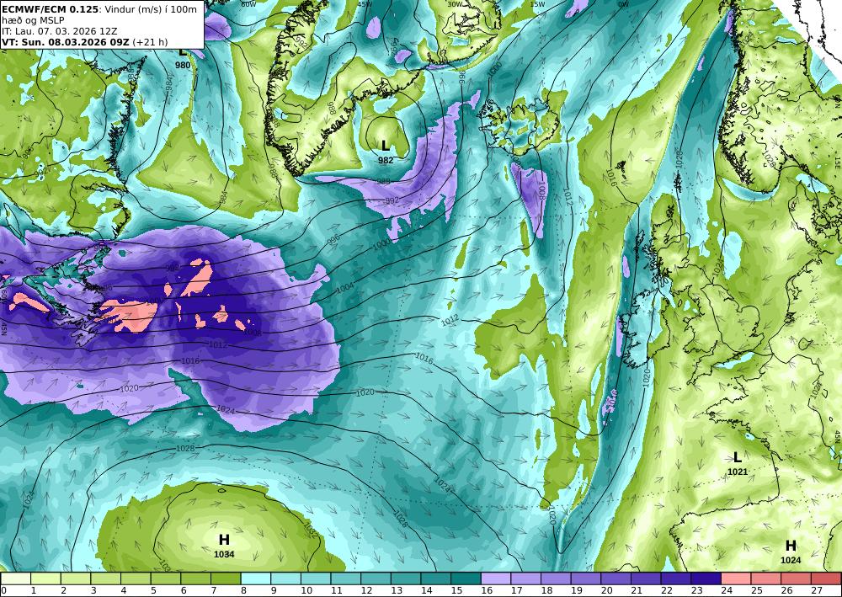Select the '1034' high pressure value

224,554
